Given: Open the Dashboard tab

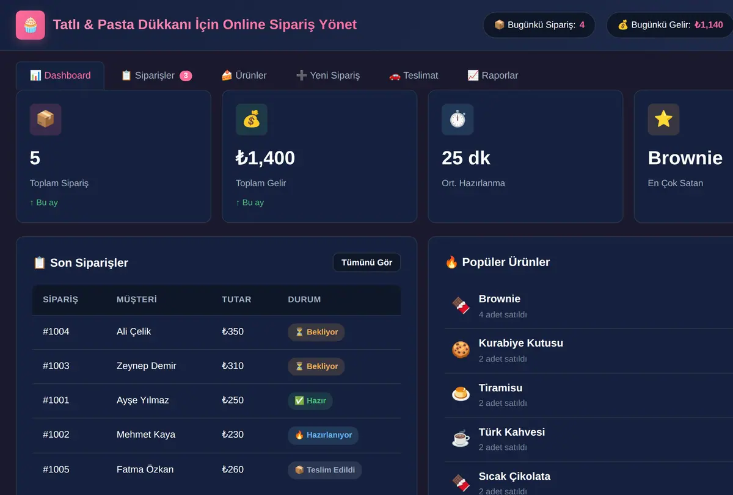Looking at the screenshot, I should pos(60,76).
